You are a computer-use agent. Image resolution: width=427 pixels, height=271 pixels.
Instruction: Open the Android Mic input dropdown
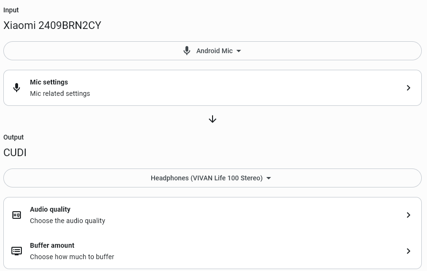(213, 51)
